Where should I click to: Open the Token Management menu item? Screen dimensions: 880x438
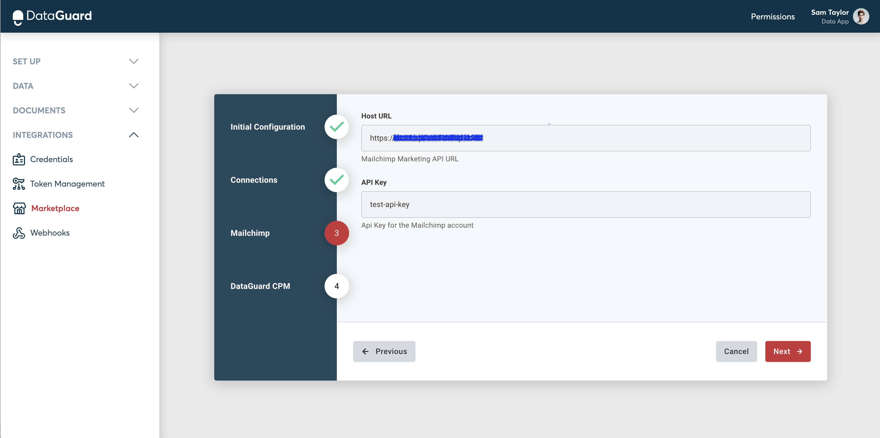[67, 184]
